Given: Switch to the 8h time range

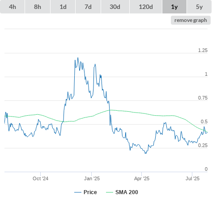Looking at the screenshot, I should [38, 7].
